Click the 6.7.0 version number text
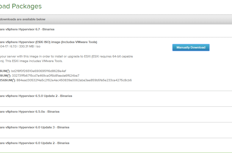The width and height of the screenshot is (232, 153). 13,46
